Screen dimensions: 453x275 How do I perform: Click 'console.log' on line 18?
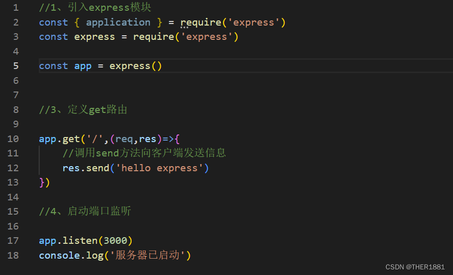coord(71,256)
